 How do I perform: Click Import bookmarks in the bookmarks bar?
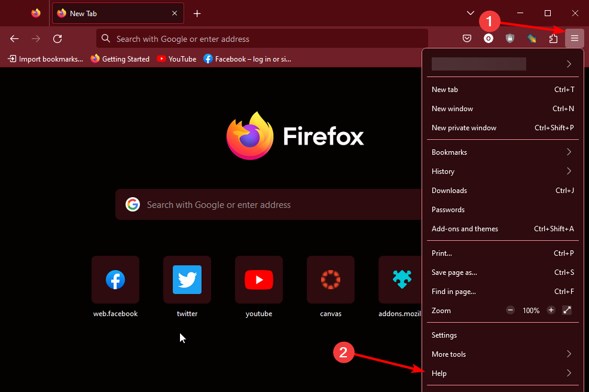pyautogui.click(x=45, y=59)
